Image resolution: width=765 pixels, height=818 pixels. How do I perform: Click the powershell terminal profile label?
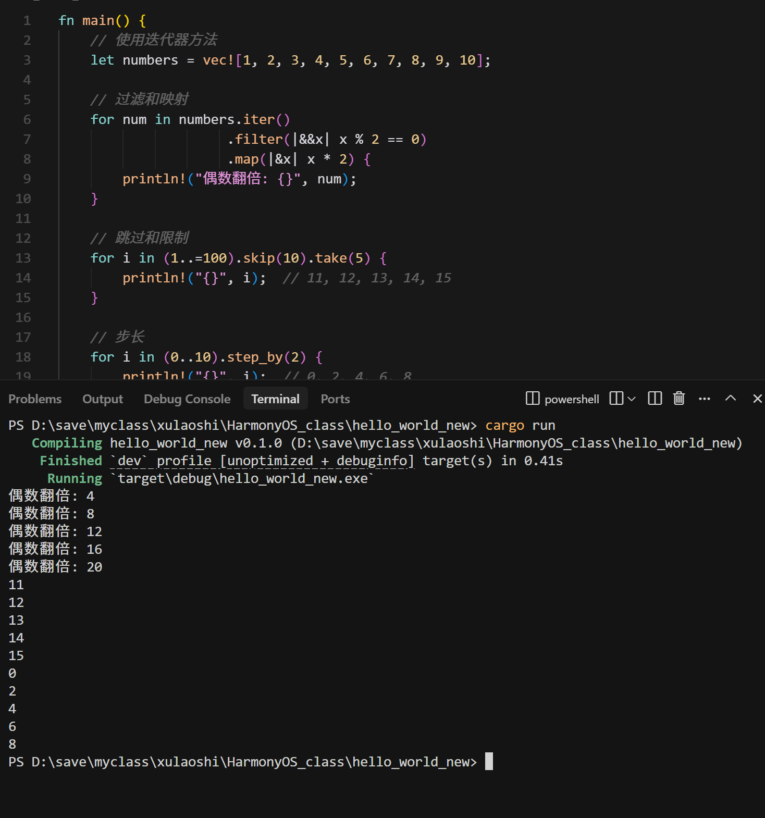pyautogui.click(x=572, y=399)
